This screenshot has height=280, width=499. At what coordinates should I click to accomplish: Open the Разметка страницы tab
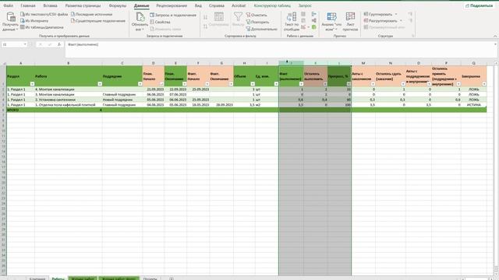click(83, 5)
